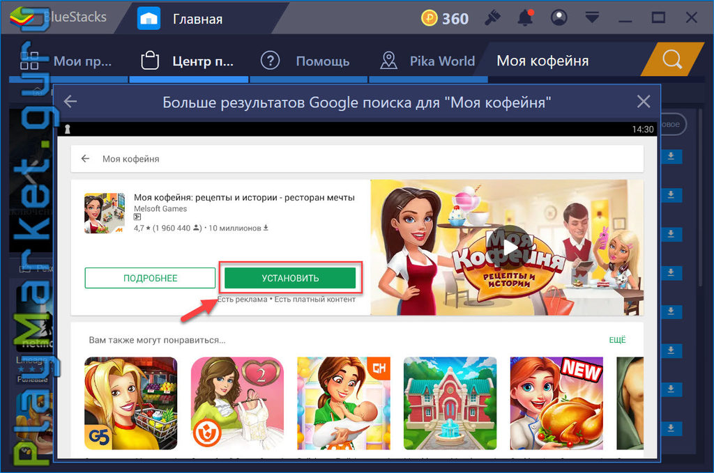The height and width of the screenshot is (473, 714).
Task: Click the Есть реклама notice text
Action: click(242, 300)
